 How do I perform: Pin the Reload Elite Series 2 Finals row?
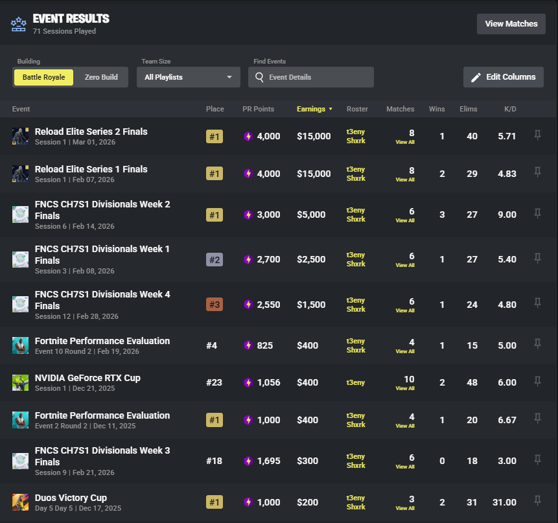(537, 135)
